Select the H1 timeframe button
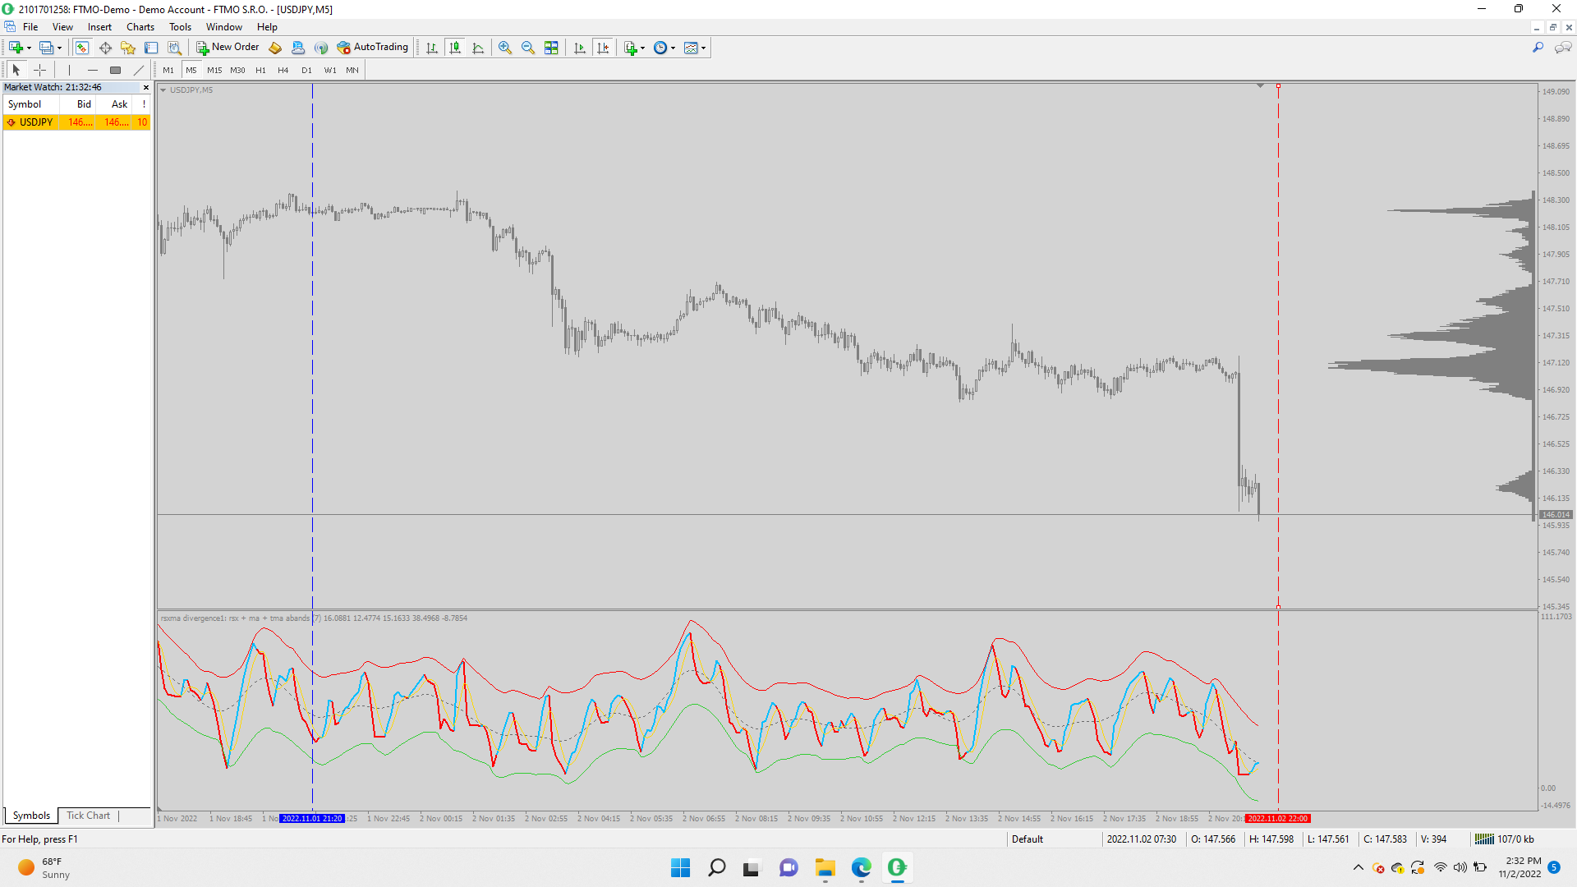The height and width of the screenshot is (887, 1577). click(260, 70)
